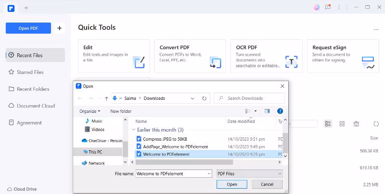Select Welcome to PDFelement file row
This screenshot has width=385, height=194.
point(209,154)
